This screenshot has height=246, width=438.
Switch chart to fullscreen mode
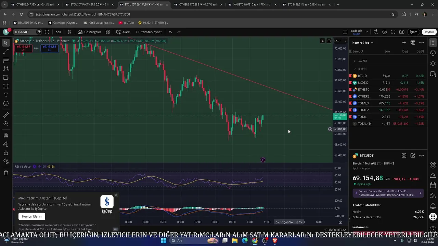click(393, 32)
